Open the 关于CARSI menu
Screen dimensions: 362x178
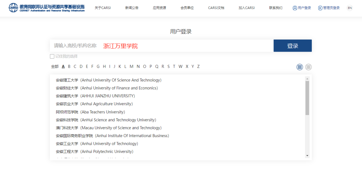click(103, 8)
